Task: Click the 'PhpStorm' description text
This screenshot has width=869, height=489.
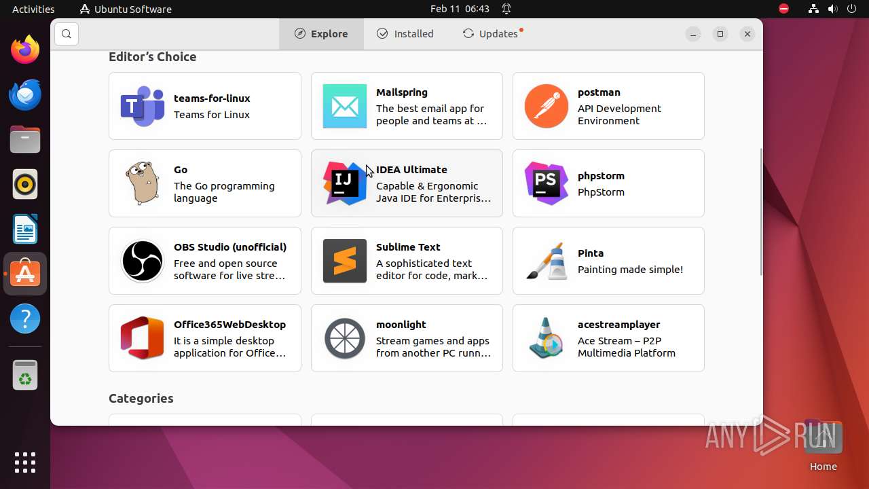Action: tap(601, 192)
